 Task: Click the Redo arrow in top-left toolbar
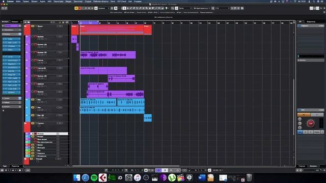pos(6,8)
